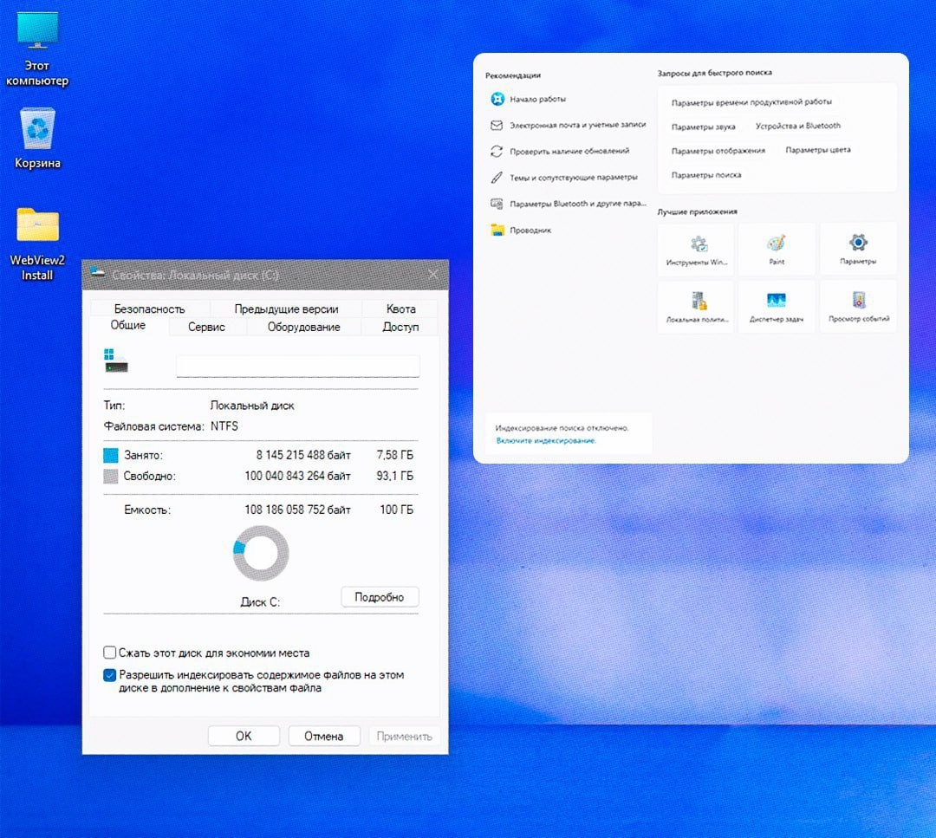Click the Подробно button

[380, 597]
